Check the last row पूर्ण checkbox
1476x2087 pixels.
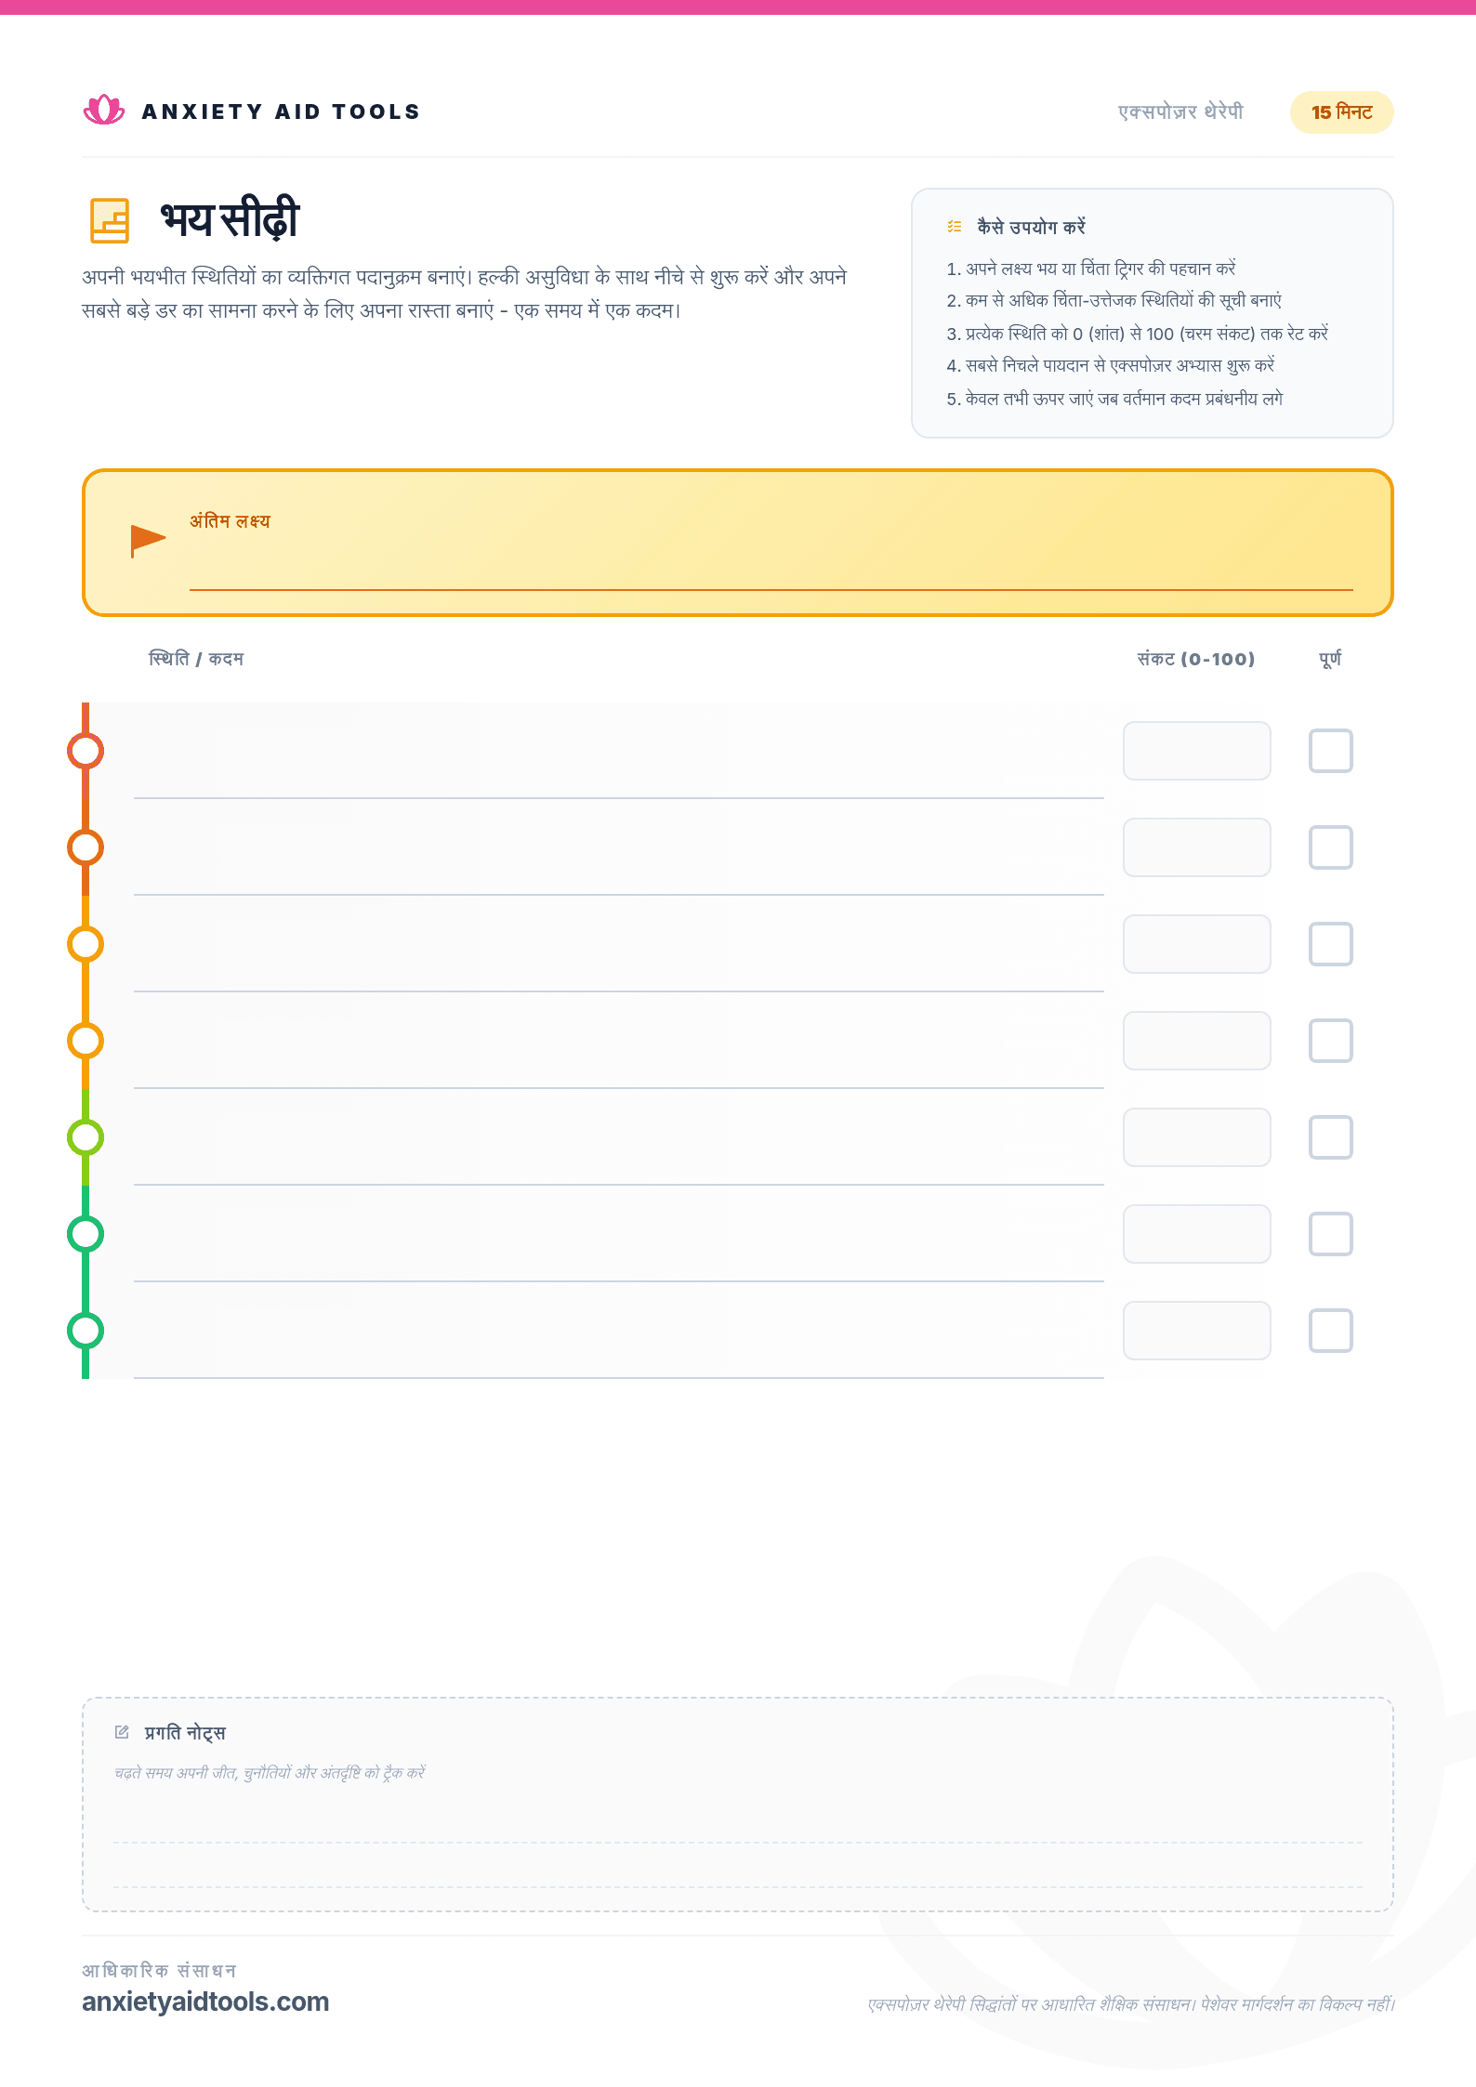[x=1330, y=1331]
